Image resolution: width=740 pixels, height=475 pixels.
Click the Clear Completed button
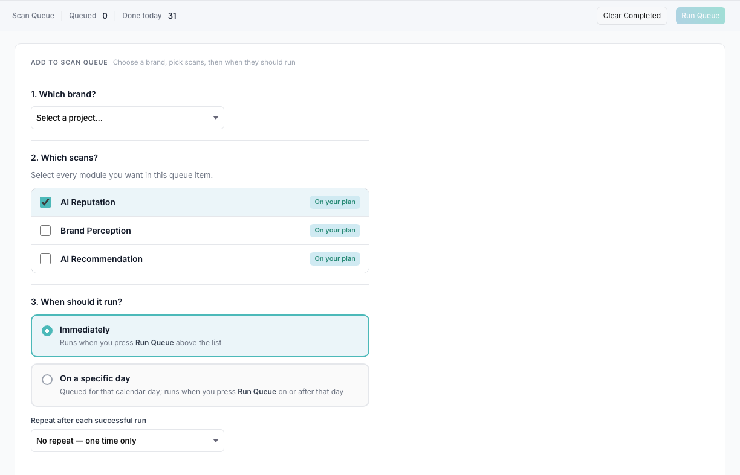pyautogui.click(x=632, y=16)
